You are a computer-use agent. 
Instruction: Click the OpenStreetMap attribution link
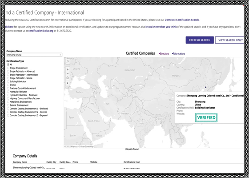pyautogui.click(x=86, y=146)
